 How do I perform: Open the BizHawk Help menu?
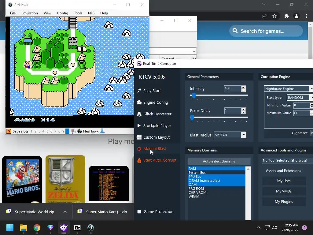pyautogui.click(x=104, y=13)
